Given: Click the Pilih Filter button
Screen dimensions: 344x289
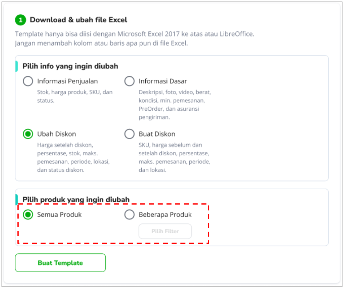Looking at the screenshot, I should click(x=165, y=231).
